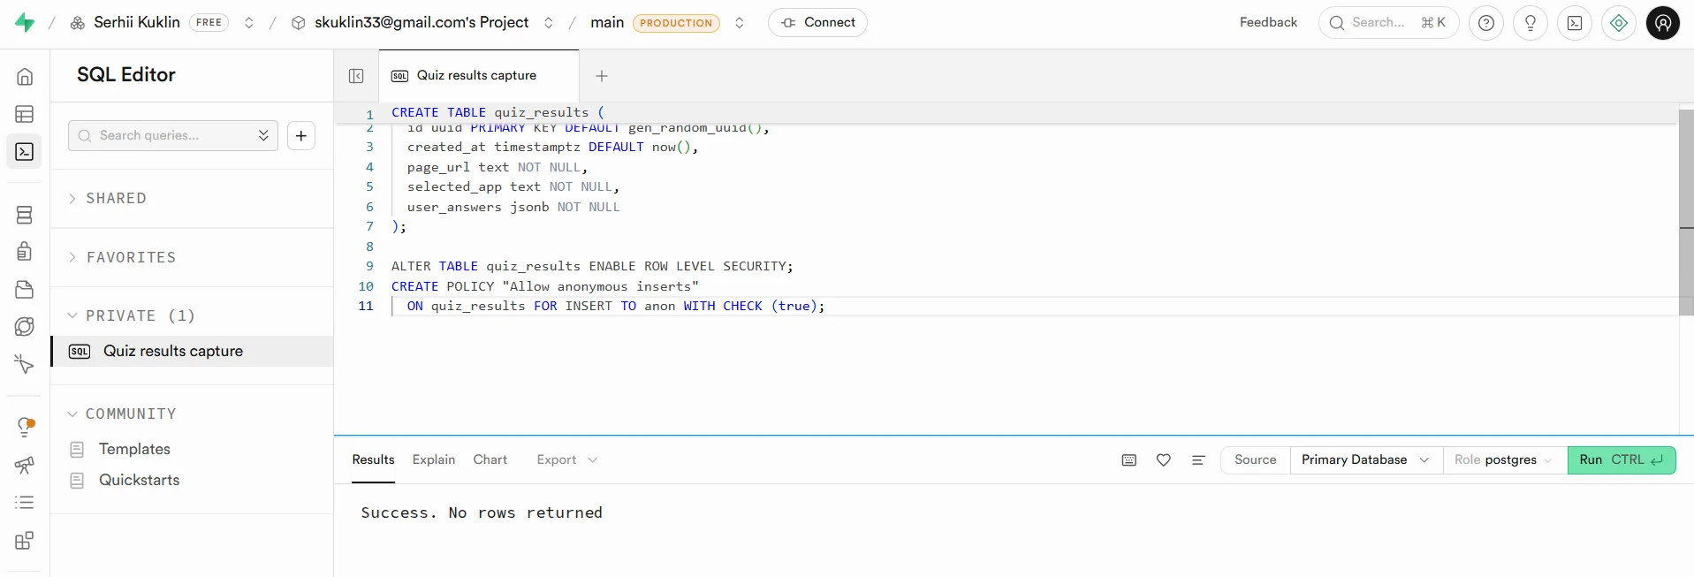Open the inline SQL terminal icon in header

(1575, 23)
